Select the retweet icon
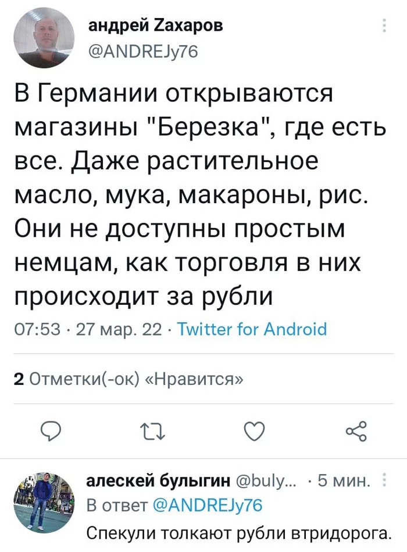This screenshot has width=407, height=552. click(x=152, y=430)
